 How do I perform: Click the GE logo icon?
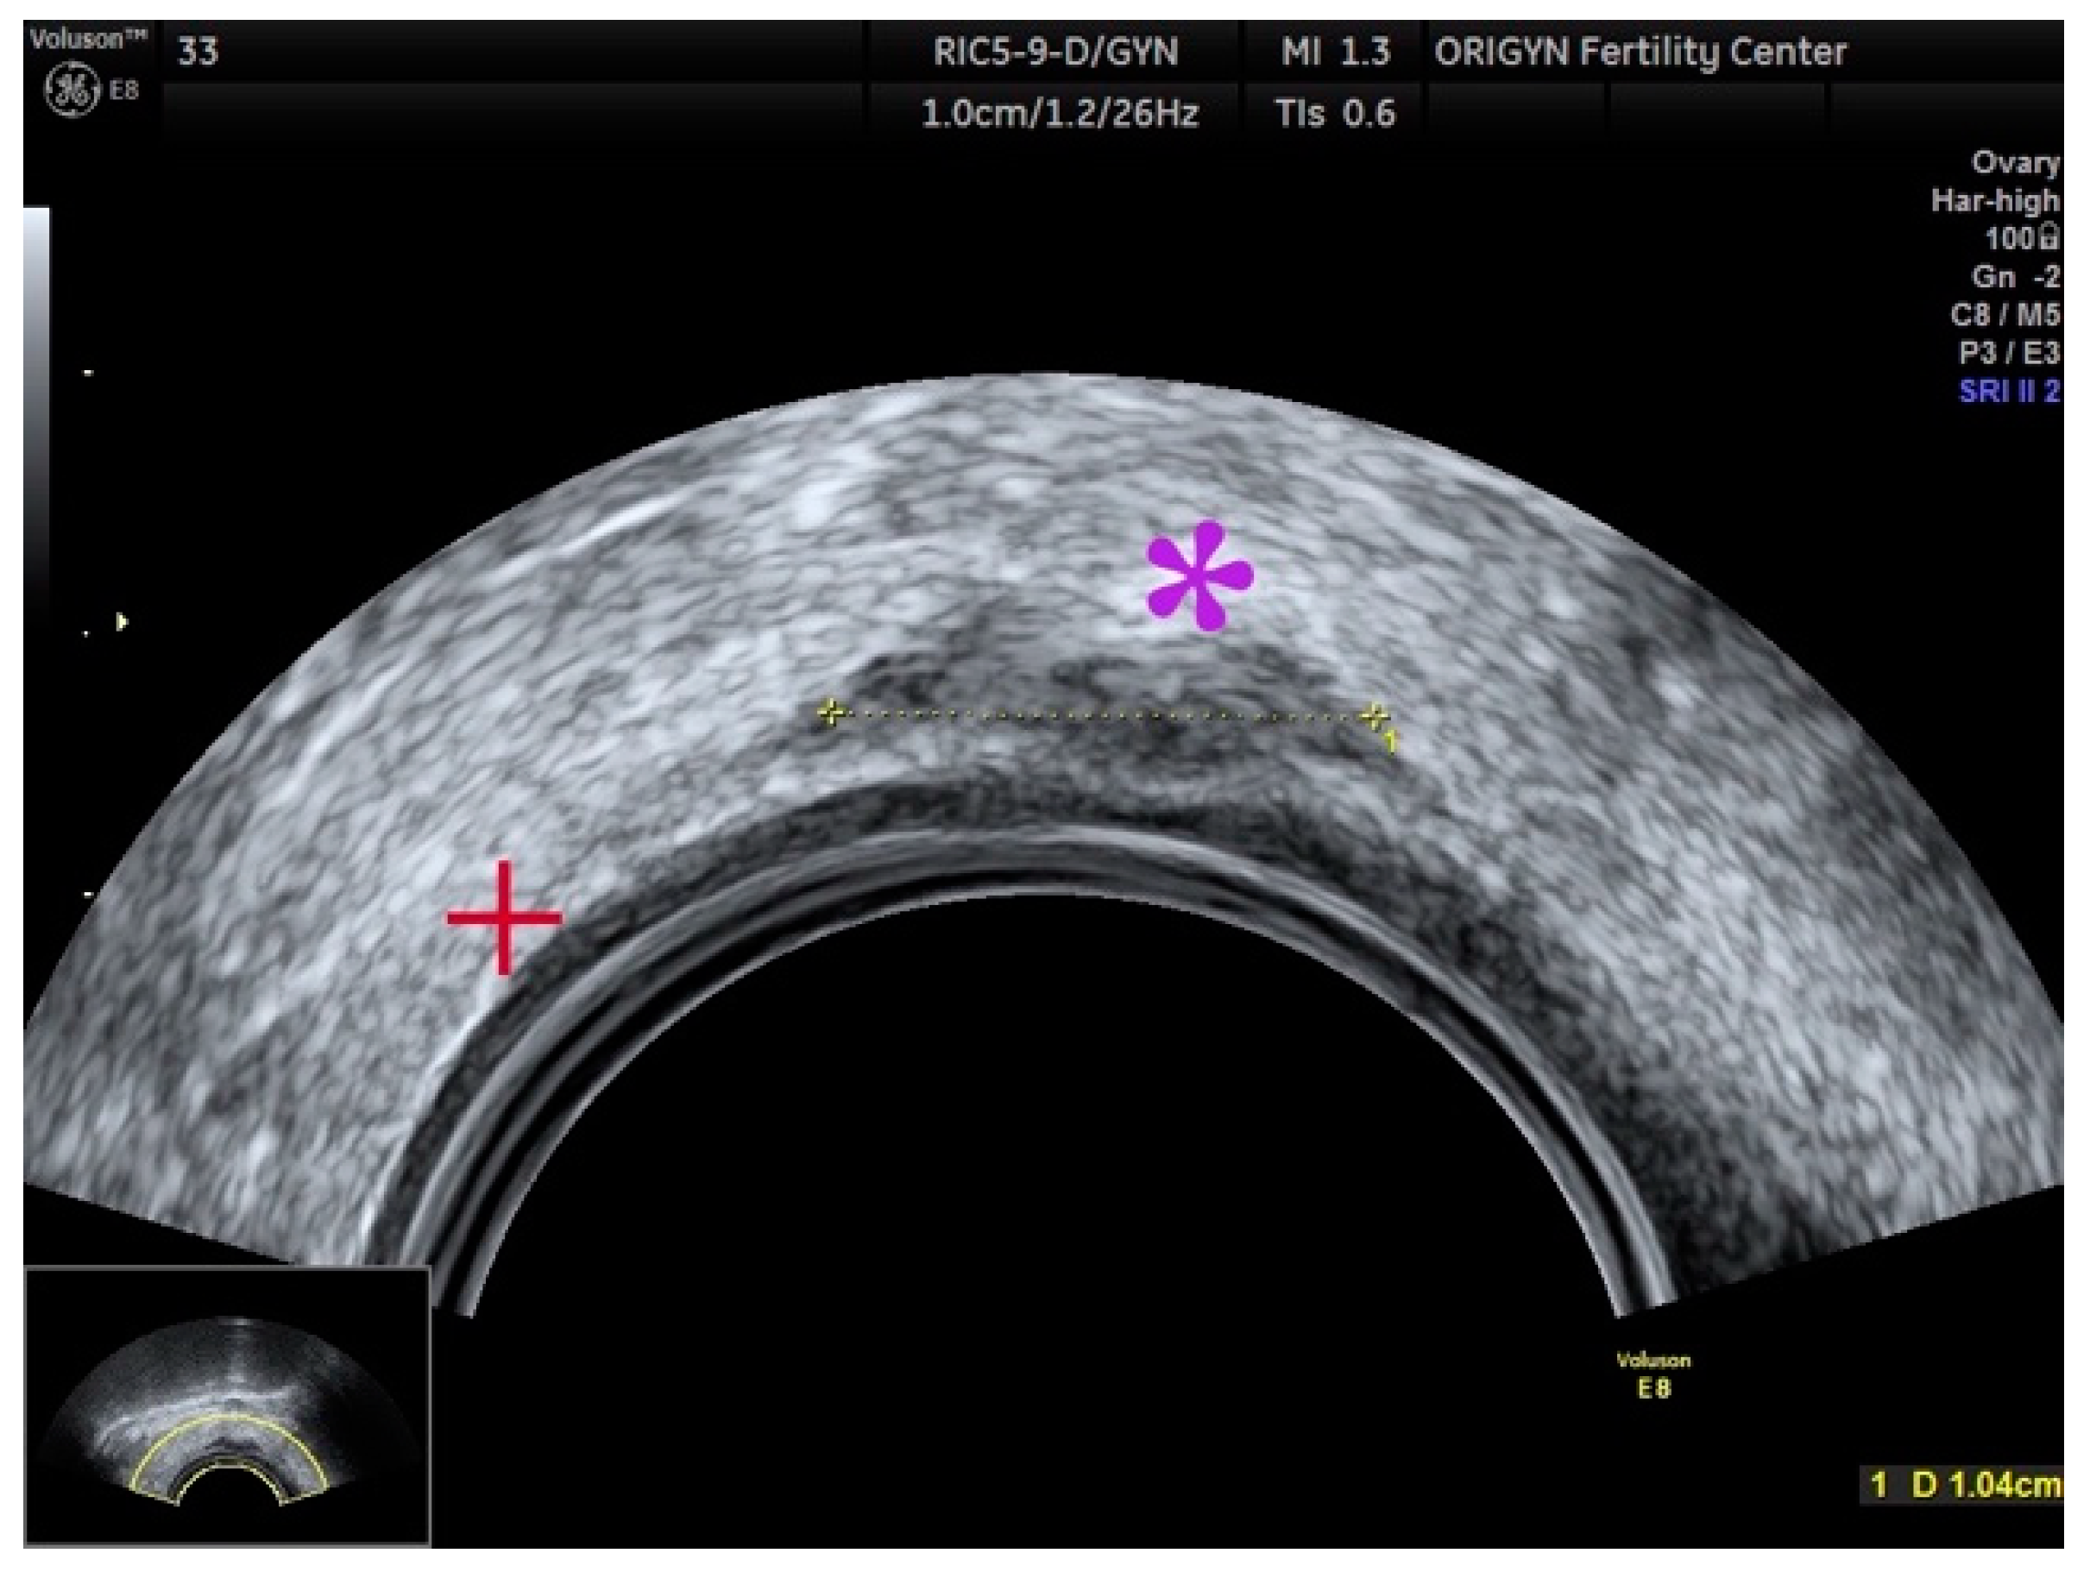(72, 91)
